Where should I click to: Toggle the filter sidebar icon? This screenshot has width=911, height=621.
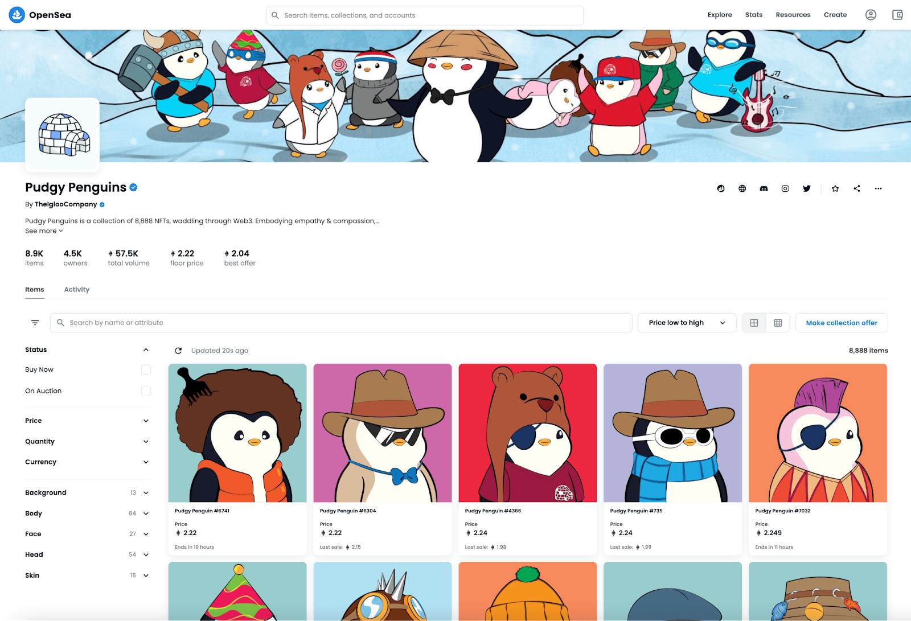[x=35, y=323]
